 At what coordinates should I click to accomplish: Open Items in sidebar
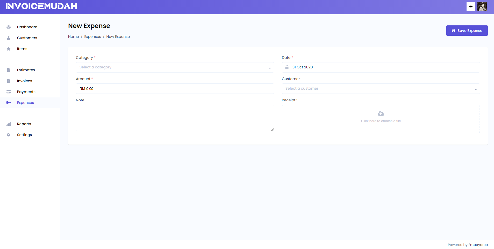click(30, 49)
